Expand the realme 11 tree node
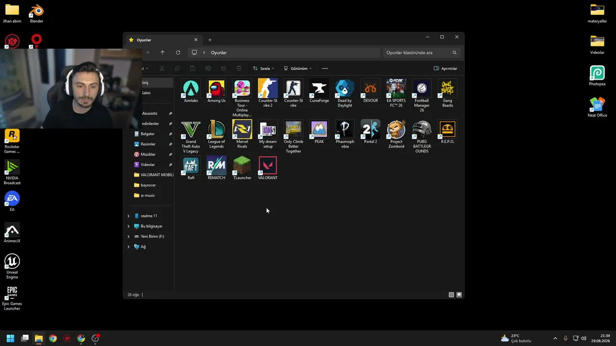The image size is (616, 346). (x=128, y=216)
